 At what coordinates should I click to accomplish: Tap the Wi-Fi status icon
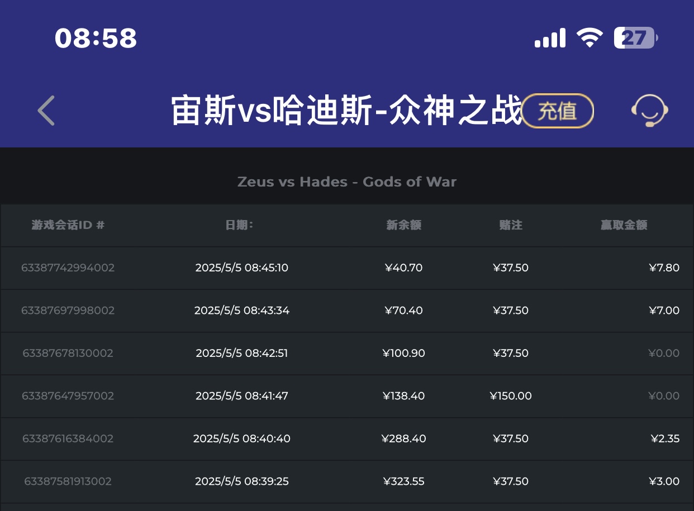click(x=590, y=38)
